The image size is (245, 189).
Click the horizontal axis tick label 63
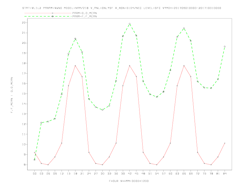pos(177,174)
